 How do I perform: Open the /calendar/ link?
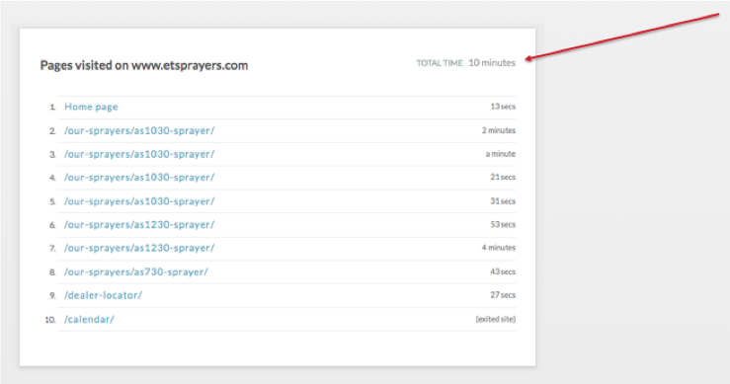coord(89,319)
